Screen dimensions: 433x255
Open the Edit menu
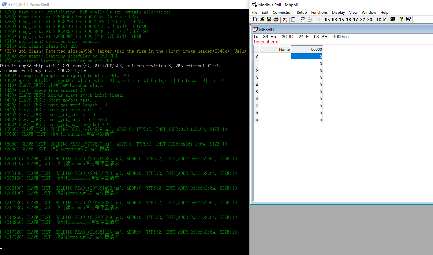coord(265,13)
